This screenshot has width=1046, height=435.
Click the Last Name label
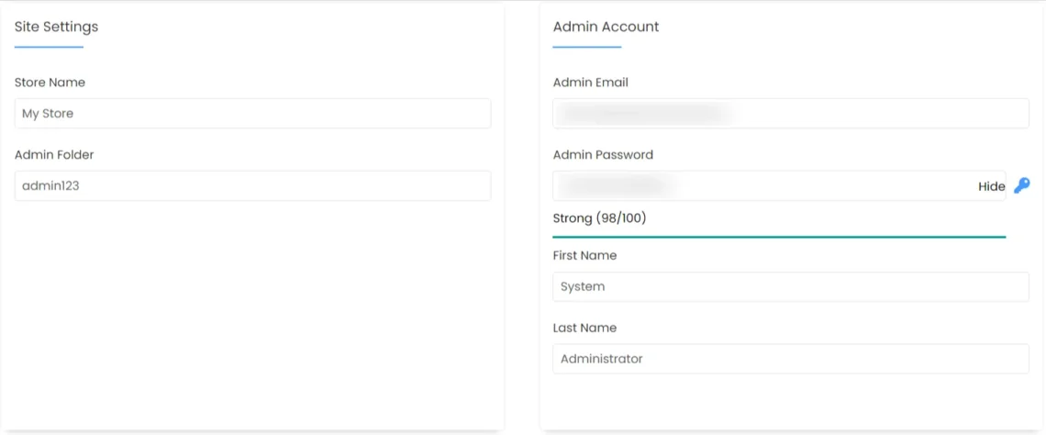584,328
